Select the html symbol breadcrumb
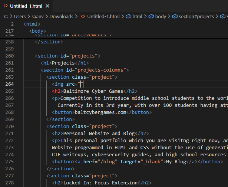The image size is (228, 187). click(x=137, y=17)
